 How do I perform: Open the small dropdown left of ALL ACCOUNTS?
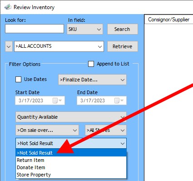pyautogui.click(x=9, y=46)
